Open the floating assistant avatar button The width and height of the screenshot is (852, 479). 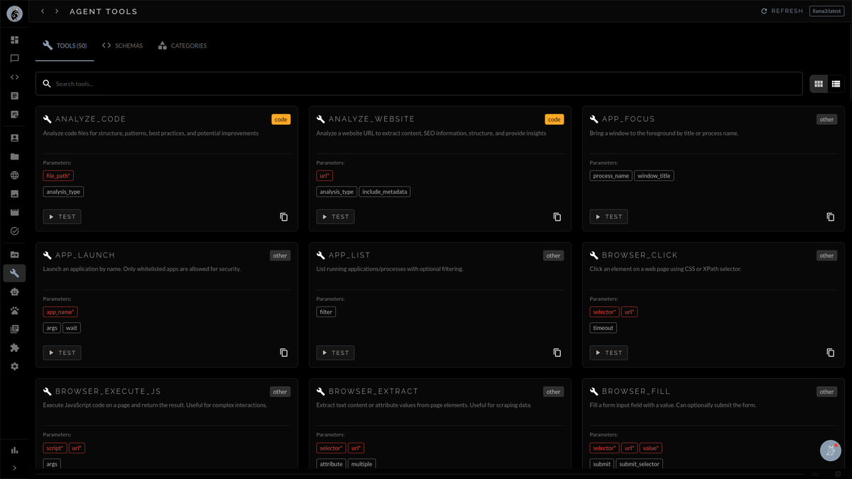coord(831,451)
